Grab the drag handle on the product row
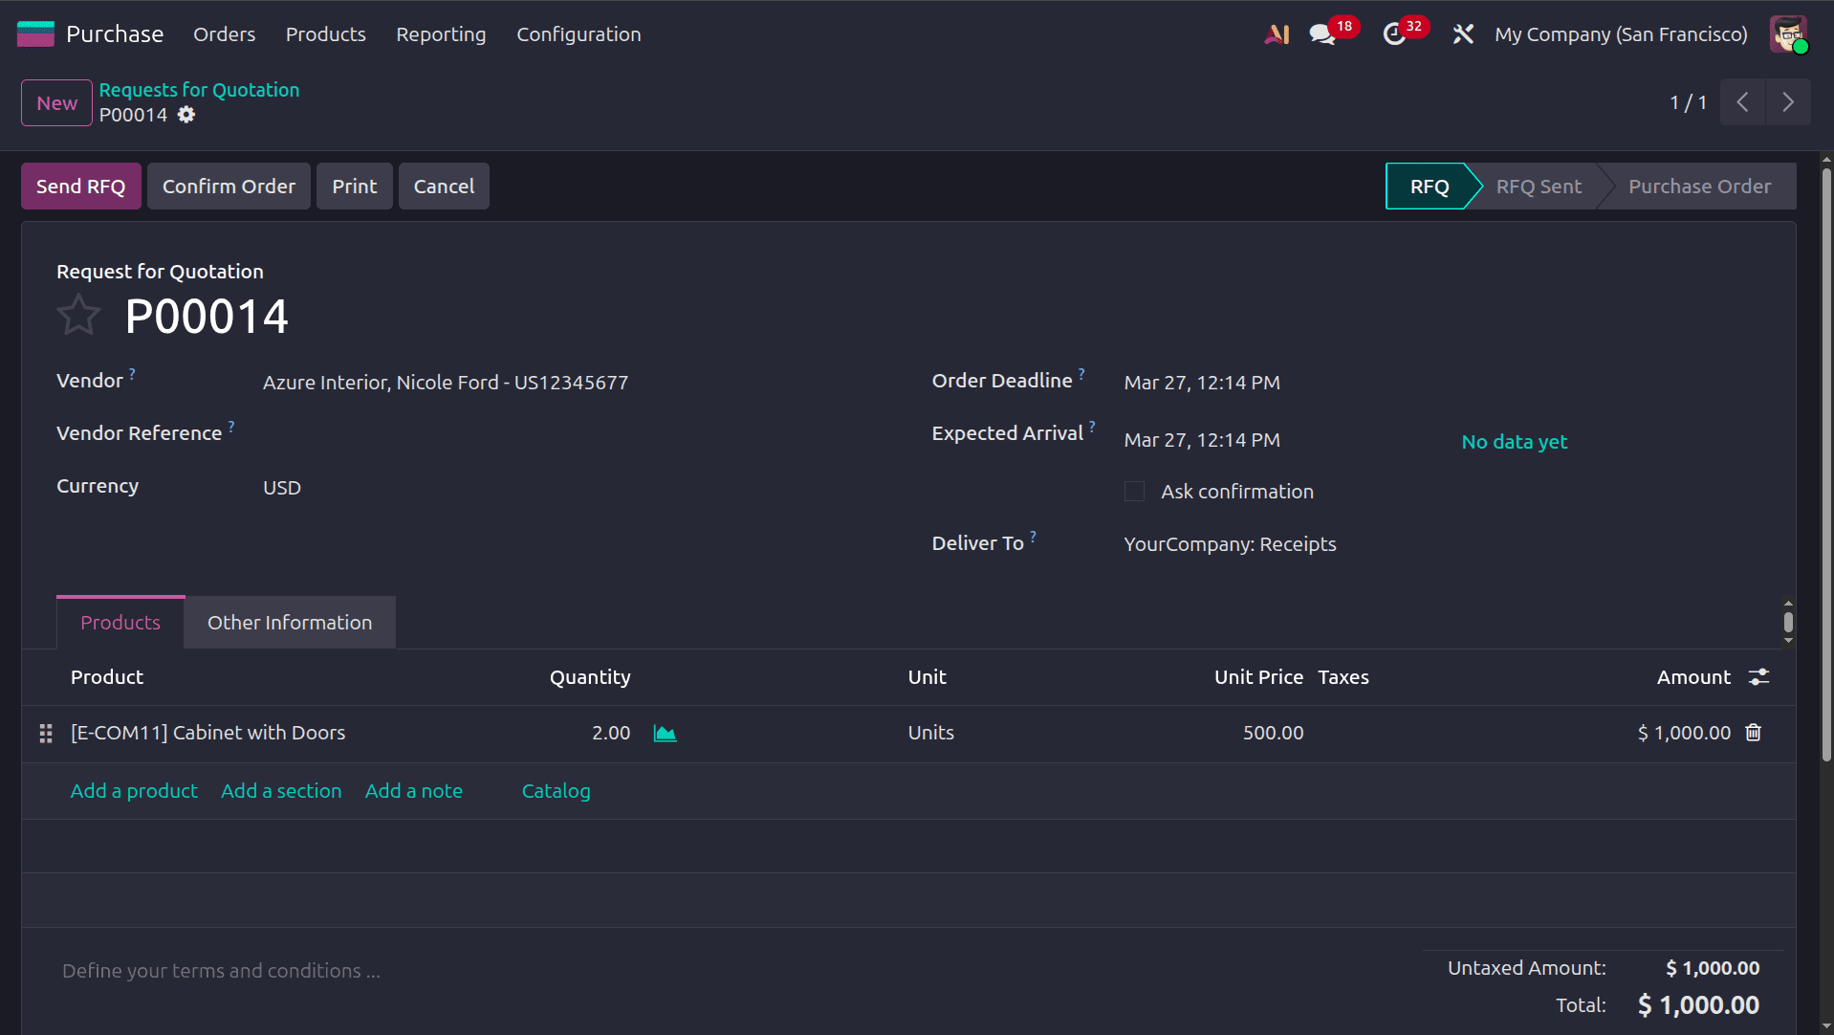 [45, 733]
